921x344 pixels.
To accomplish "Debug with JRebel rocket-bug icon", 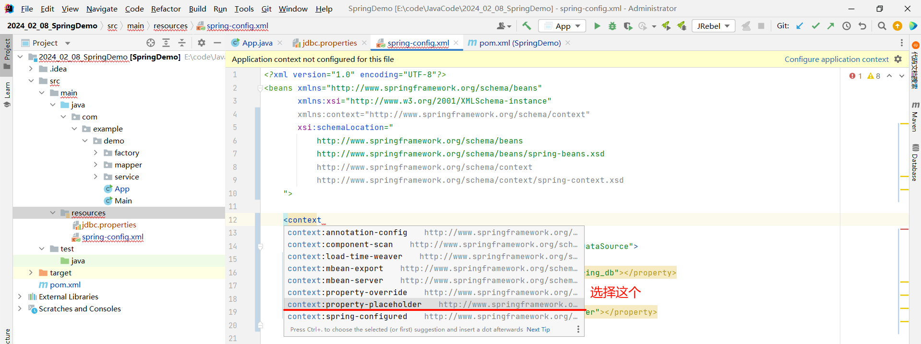I will (682, 26).
